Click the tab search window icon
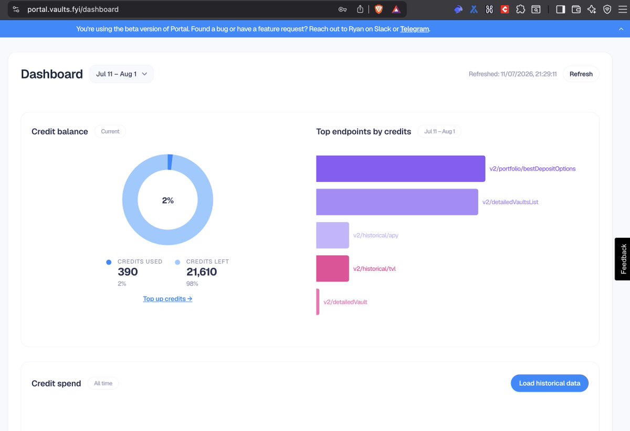 535,9
